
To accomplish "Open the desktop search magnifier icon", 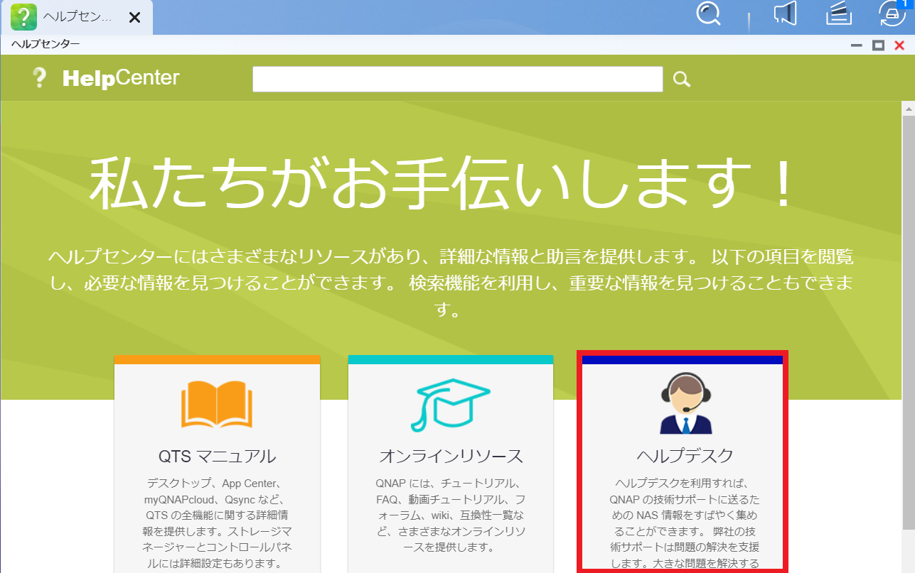I will 708,13.
